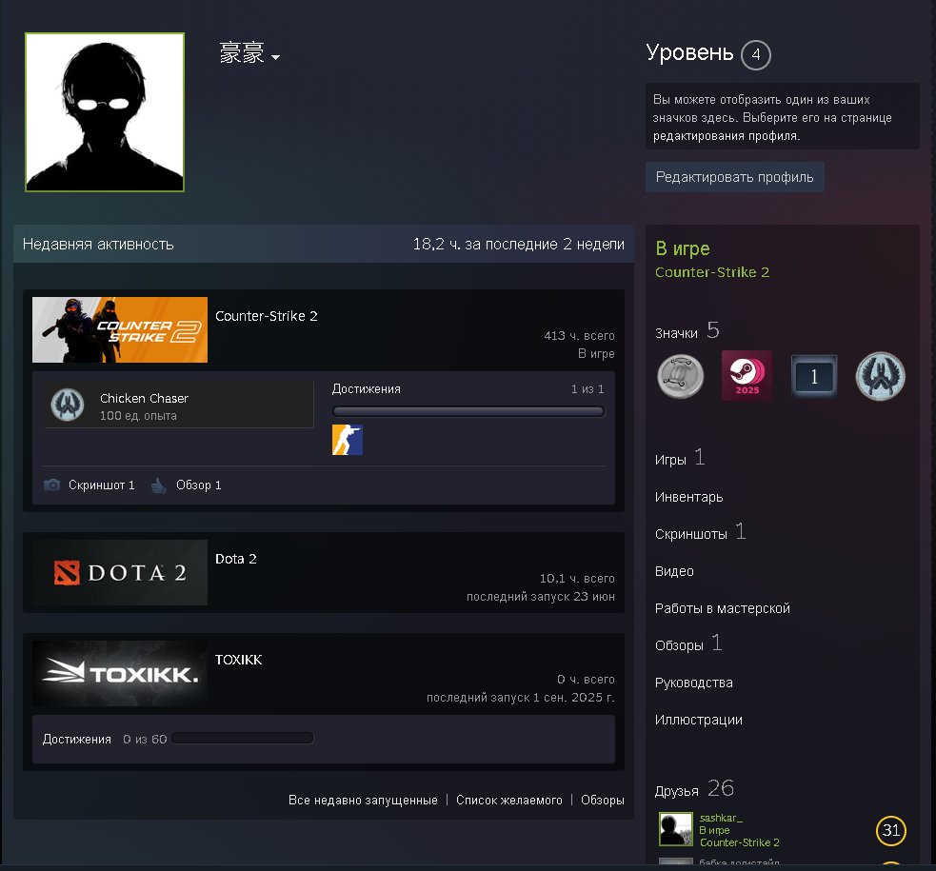Open TOXIKK game title
This screenshot has height=871, width=936.
click(x=238, y=660)
